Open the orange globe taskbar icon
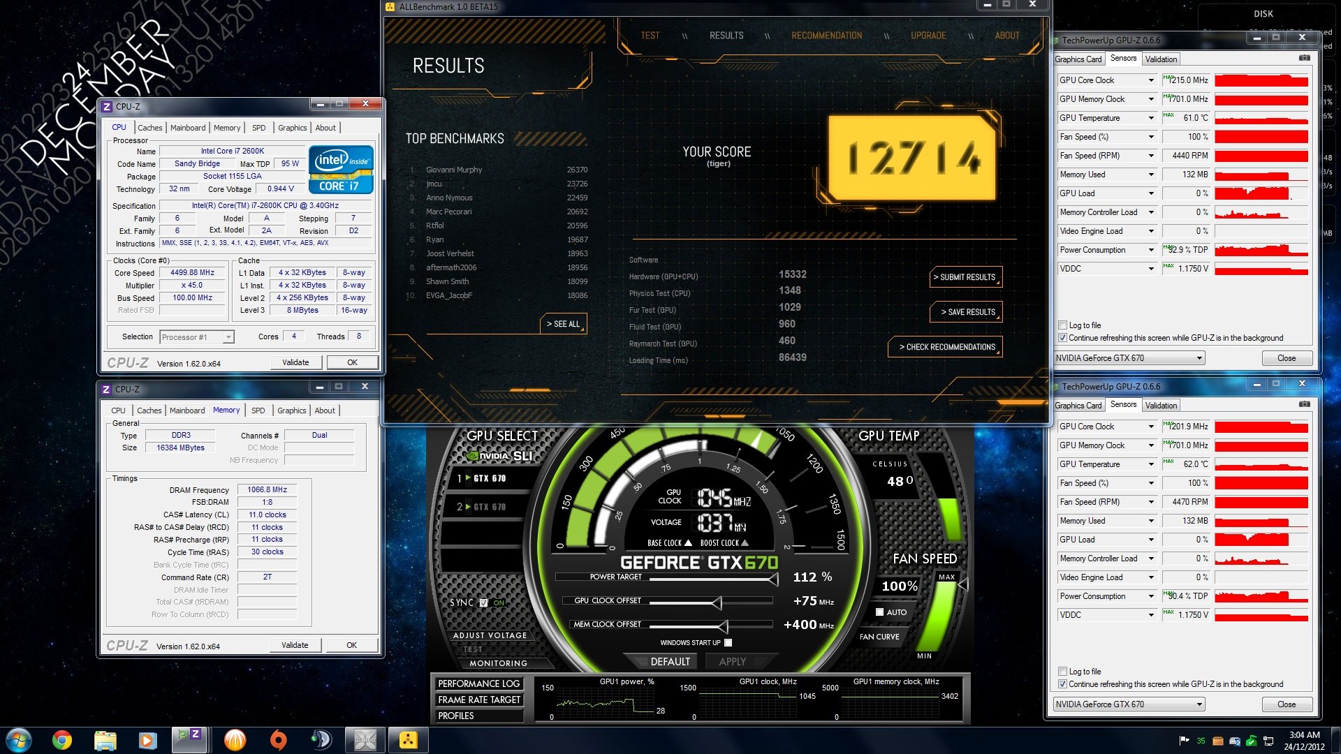1341x754 pixels. [x=235, y=740]
